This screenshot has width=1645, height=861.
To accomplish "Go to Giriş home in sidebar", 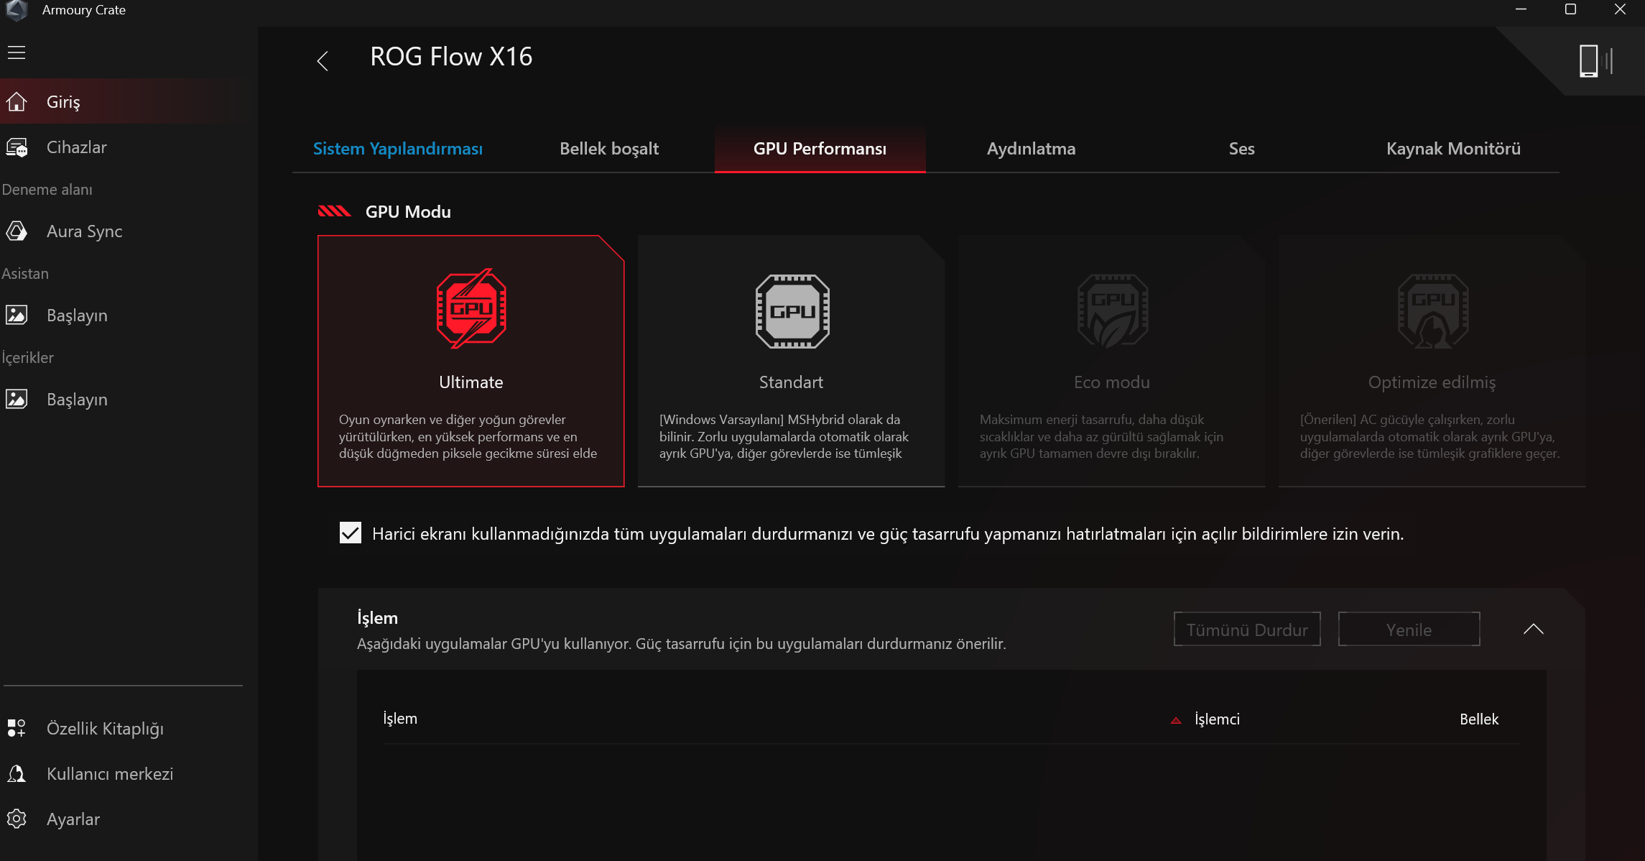I will point(63,102).
